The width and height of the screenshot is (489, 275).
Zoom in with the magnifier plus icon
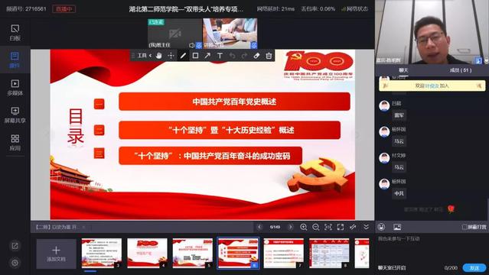[x=303, y=227]
